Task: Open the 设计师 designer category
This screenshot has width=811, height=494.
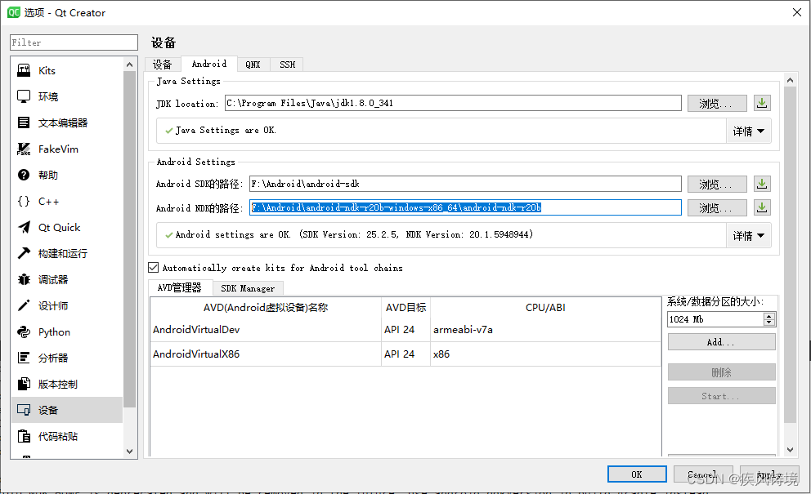Action: [x=67, y=306]
